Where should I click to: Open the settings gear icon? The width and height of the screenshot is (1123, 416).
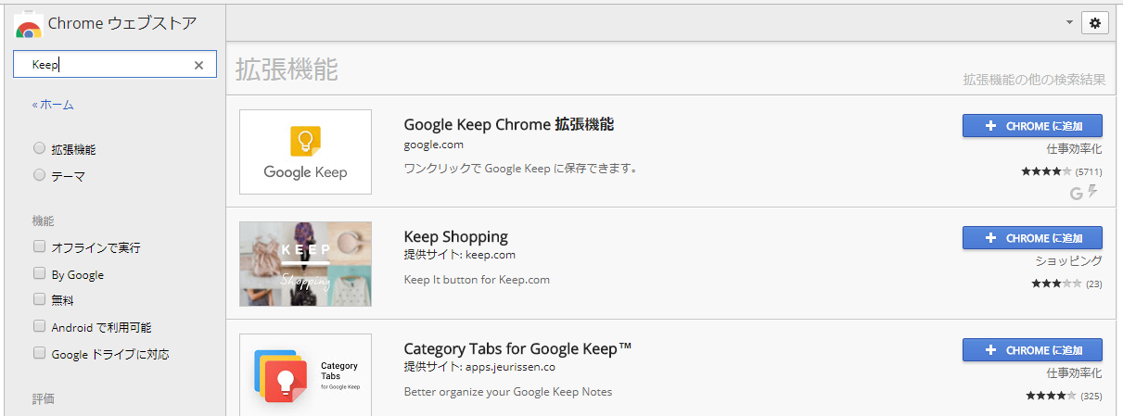(x=1094, y=23)
